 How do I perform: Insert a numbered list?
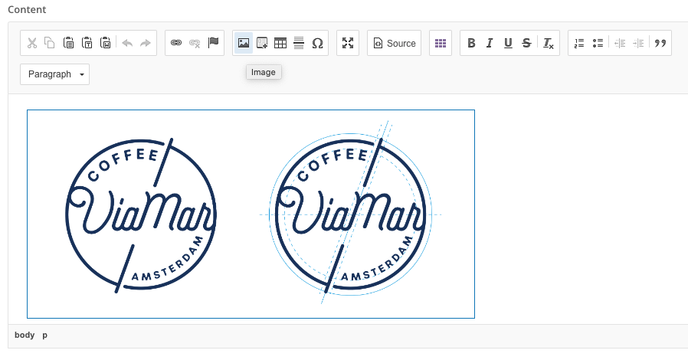click(x=579, y=43)
